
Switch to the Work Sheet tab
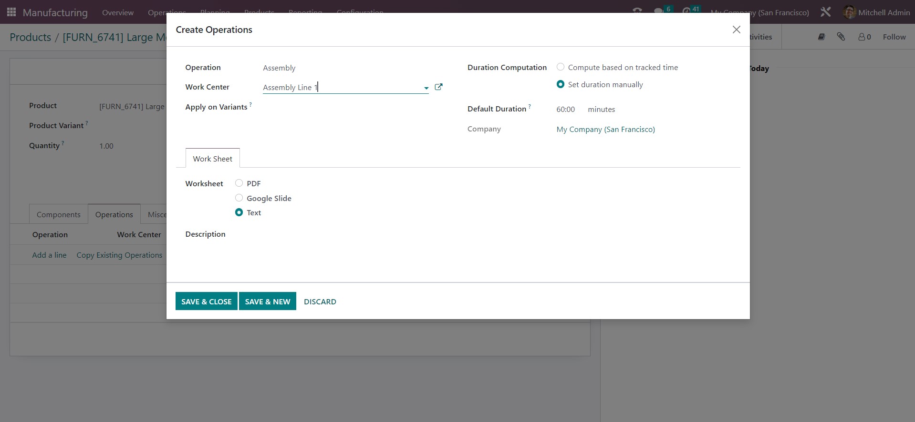click(x=212, y=159)
